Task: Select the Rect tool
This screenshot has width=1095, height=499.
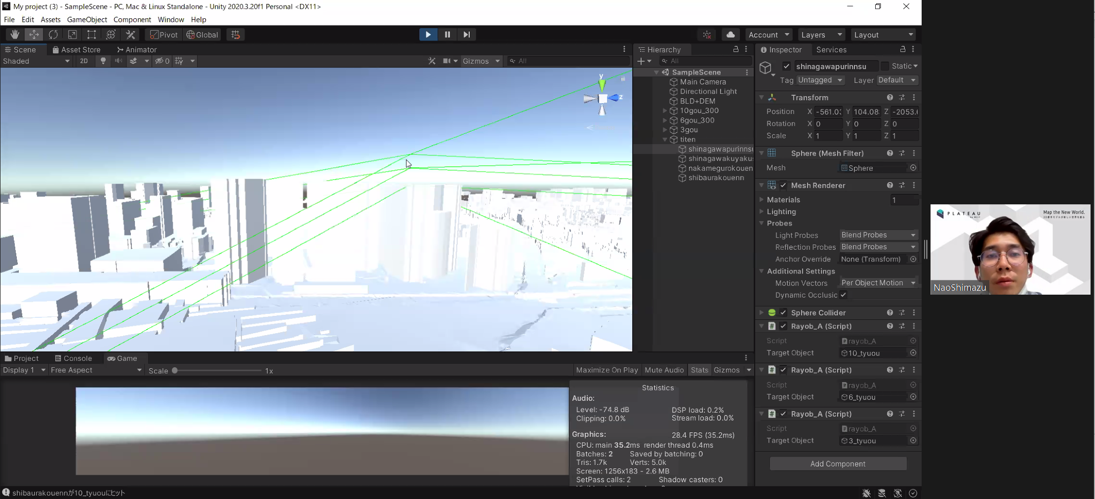Action: pyautogui.click(x=92, y=35)
